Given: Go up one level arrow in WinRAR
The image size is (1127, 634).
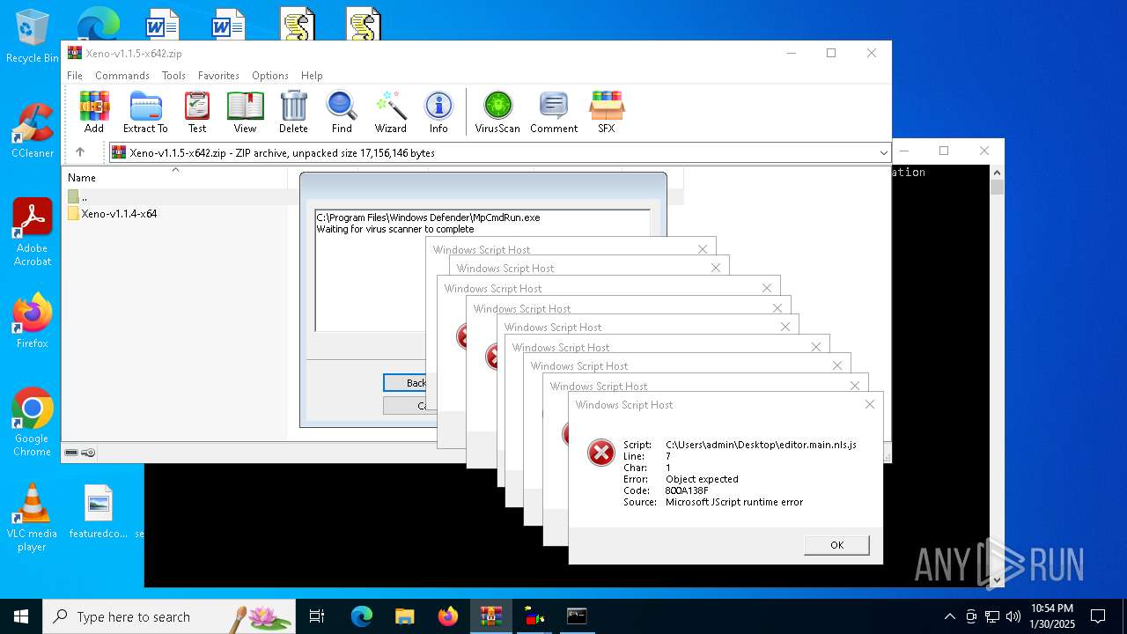Looking at the screenshot, I should tap(80, 152).
